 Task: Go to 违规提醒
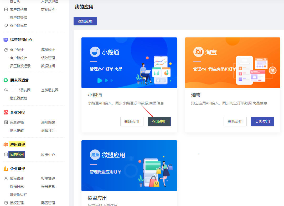click(48, 122)
